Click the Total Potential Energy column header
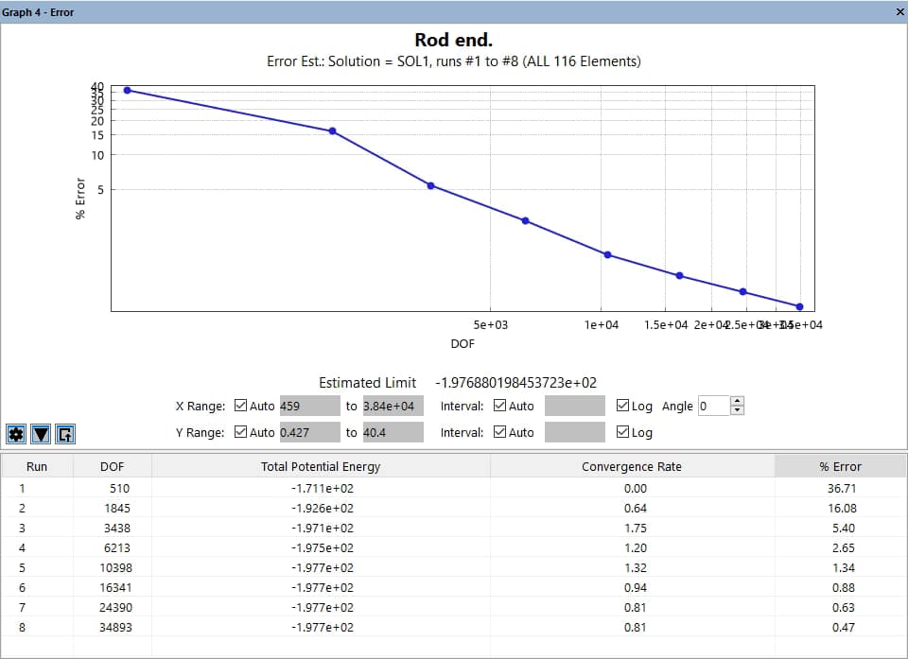 coord(321,466)
